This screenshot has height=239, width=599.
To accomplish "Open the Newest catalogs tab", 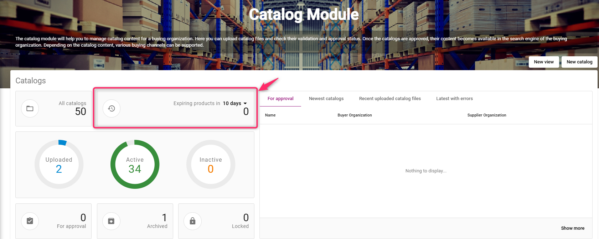I will pos(326,99).
